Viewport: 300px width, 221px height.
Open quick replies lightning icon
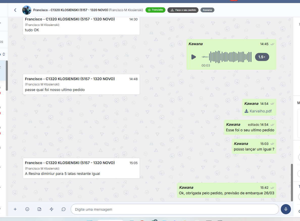pos(52,209)
